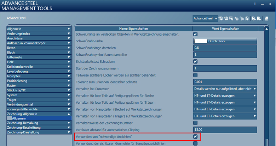The height and width of the screenshot is (146, 276).
Task: Expand the Zeichnung-Darstellung category
Action: click(x=39, y=133)
